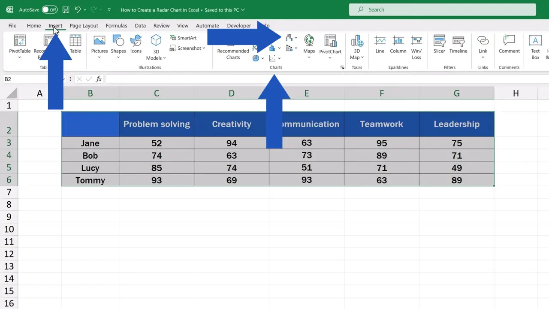The height and width of the screenshot is (309, 549).
Task: Insert a pie chart
Action: 256,58
